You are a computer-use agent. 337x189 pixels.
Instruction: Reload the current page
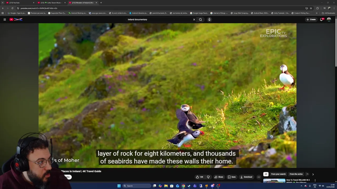(12, 8)
